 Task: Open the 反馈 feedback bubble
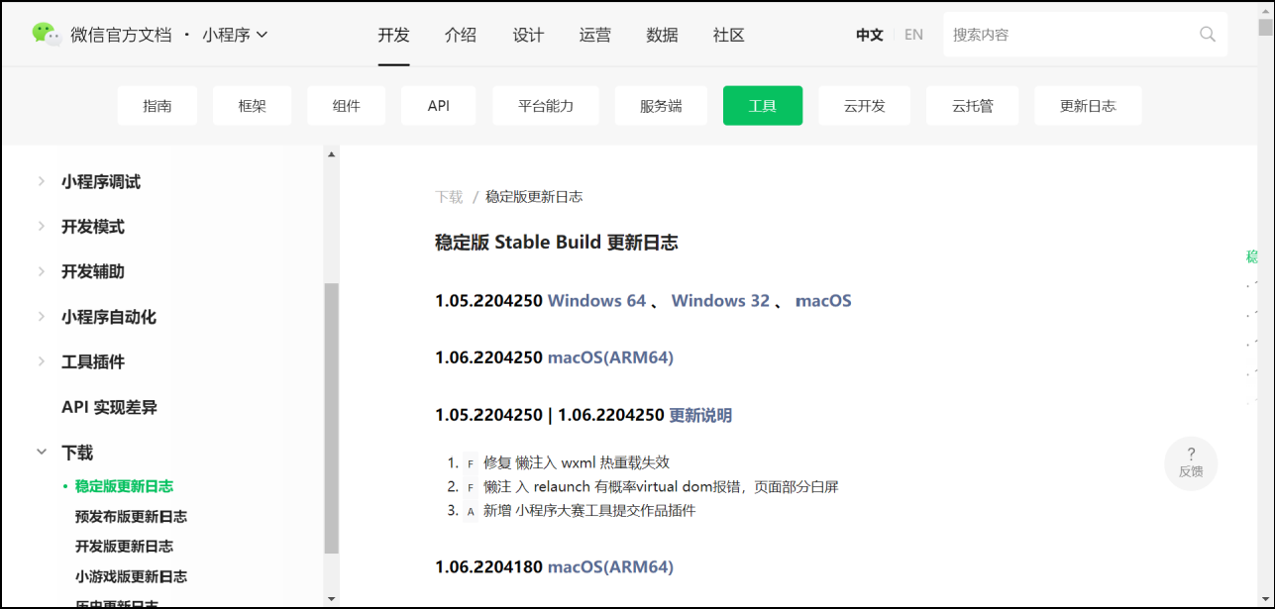(x=1190, y=462)
